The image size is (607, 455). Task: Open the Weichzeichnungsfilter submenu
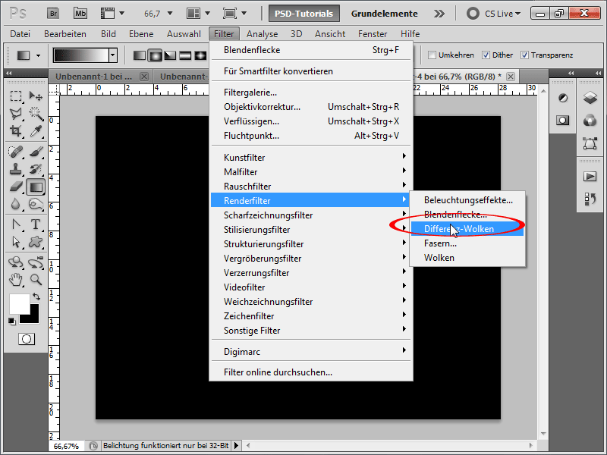tap(311, 301)
